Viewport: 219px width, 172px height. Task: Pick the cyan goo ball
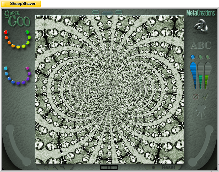(6, 68)
